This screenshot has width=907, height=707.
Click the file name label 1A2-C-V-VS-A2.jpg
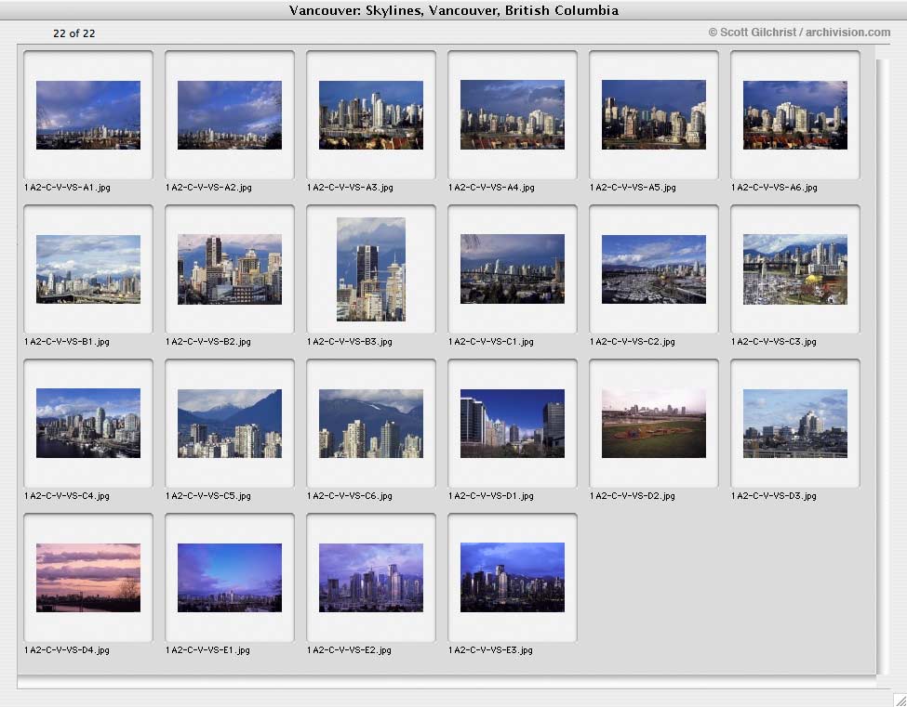pyautogui.click(x=208, y=188)
